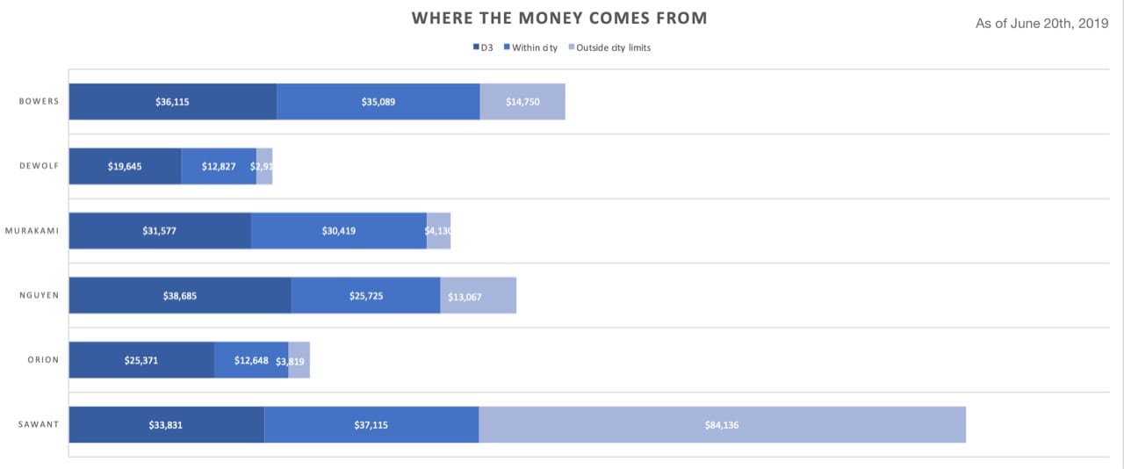Select Sawant's $84,136 outside city segment
1124x469 pixels.
pyautogui.click(x=722, y=425)
